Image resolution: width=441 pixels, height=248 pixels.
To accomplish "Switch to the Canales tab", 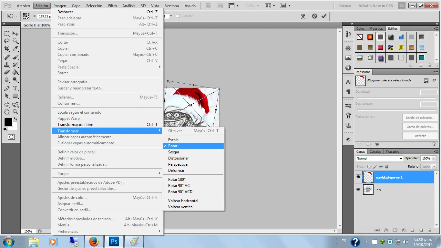I will [x=375, y=151].
